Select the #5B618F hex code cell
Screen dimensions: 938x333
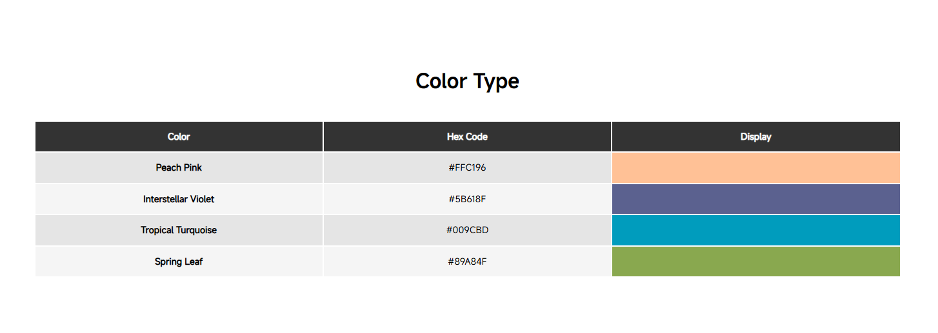click(x=467, y=199)
